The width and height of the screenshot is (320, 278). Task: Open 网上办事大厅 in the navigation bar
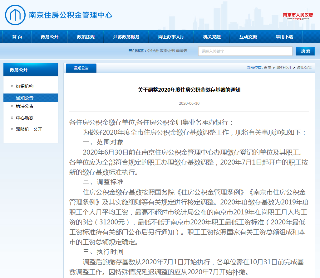coord(171,37)
